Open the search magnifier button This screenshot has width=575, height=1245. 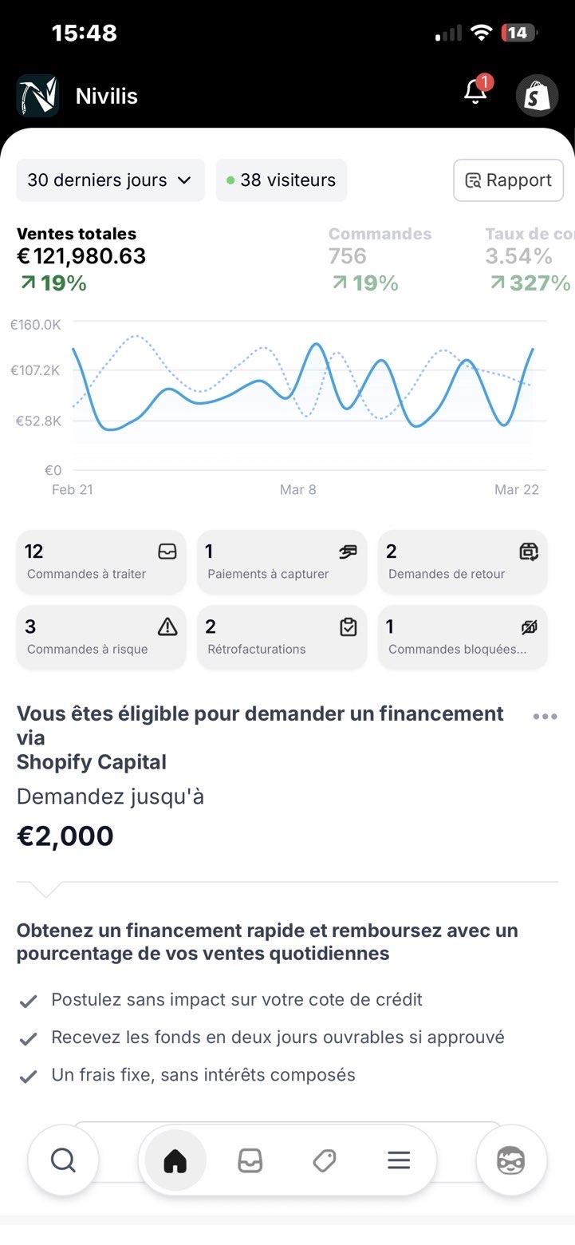coord(63,1160)
